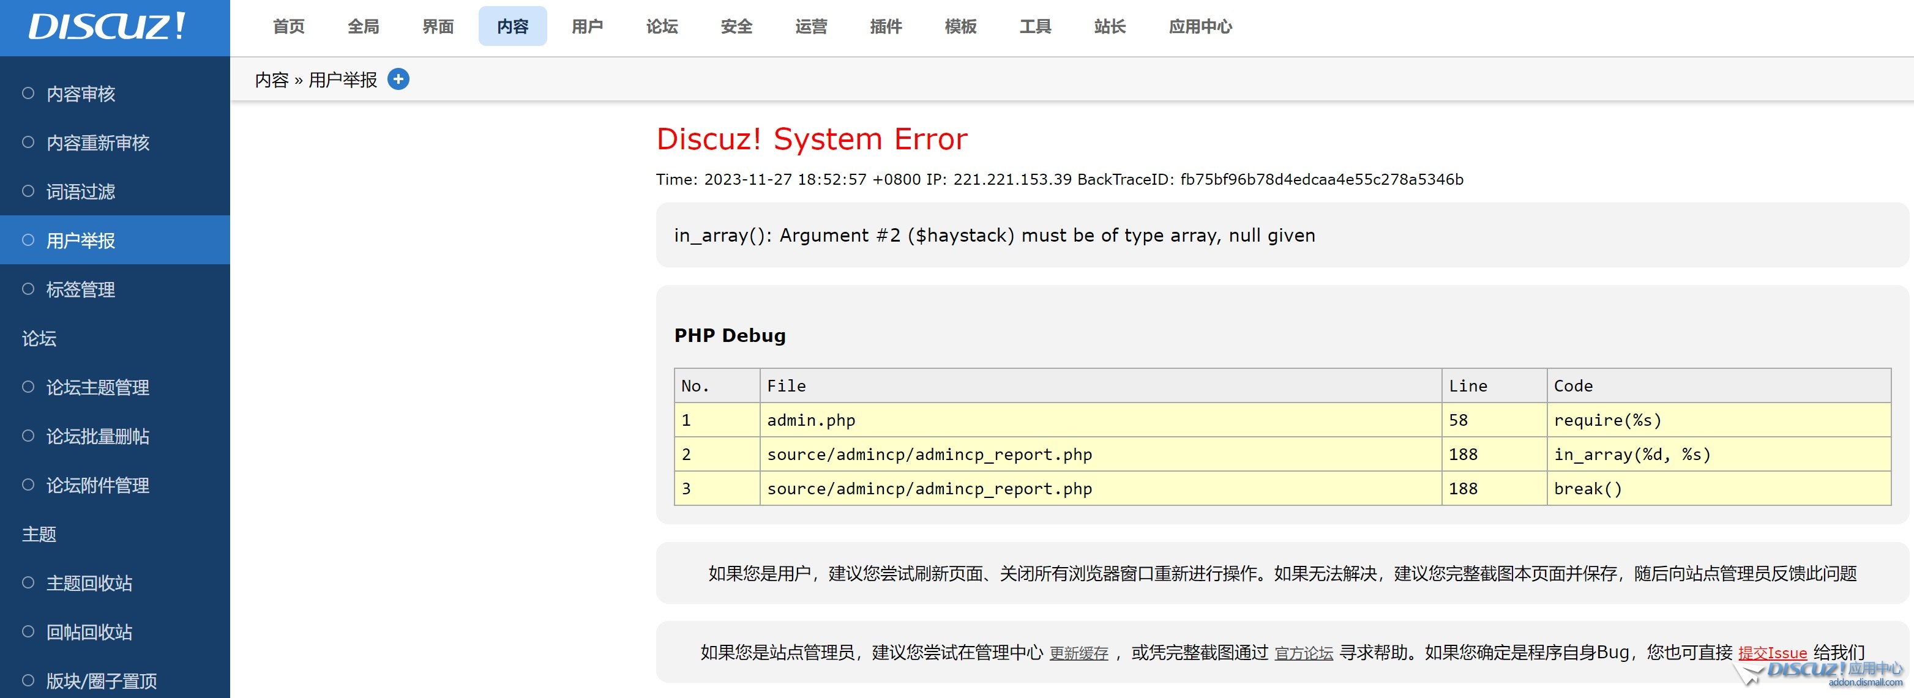Select 主题回收站 sidebar item
The image size is (1914, 698).
(89, 584)
